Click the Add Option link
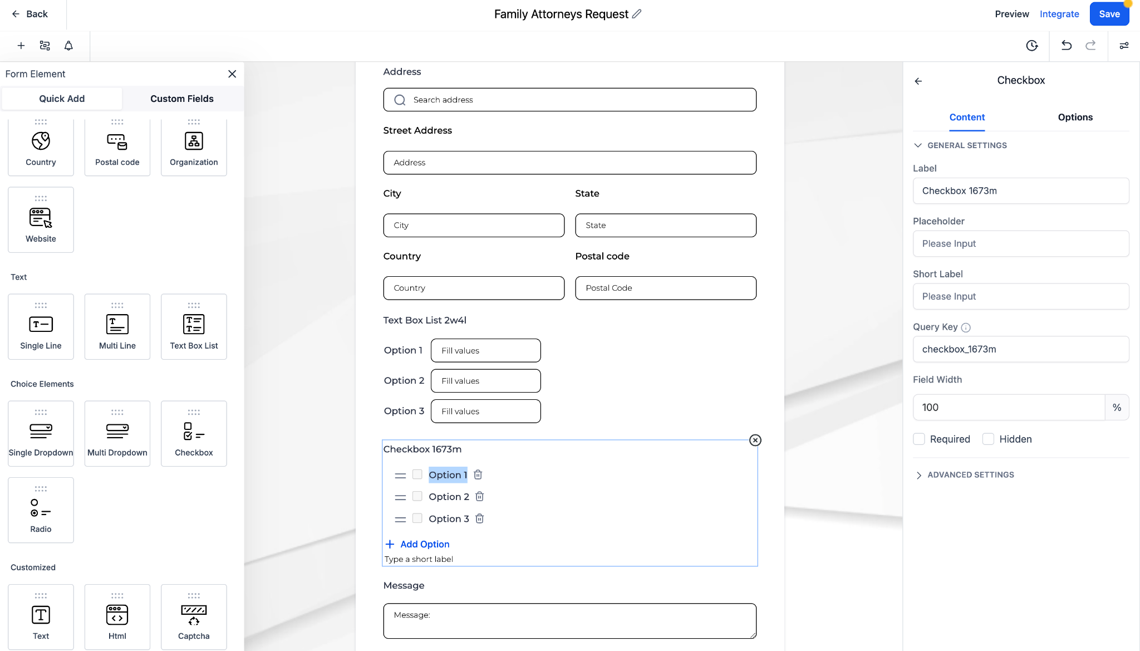Screen dimensions: 1140x651 pos(425,544)
